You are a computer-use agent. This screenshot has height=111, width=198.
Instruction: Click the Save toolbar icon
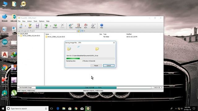tap(37, 26)
